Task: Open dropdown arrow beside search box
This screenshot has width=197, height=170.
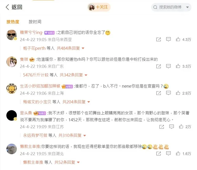Action: (187, 7)
